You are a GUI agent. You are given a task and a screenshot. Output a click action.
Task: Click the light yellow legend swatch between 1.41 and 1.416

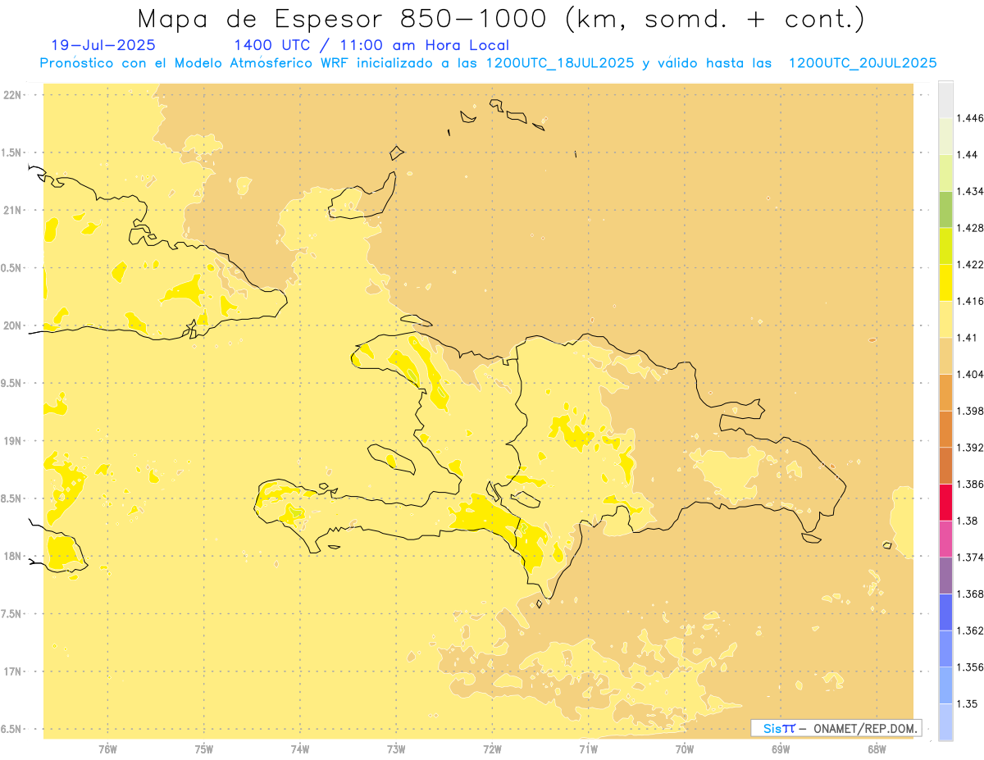tap(945, 319)
